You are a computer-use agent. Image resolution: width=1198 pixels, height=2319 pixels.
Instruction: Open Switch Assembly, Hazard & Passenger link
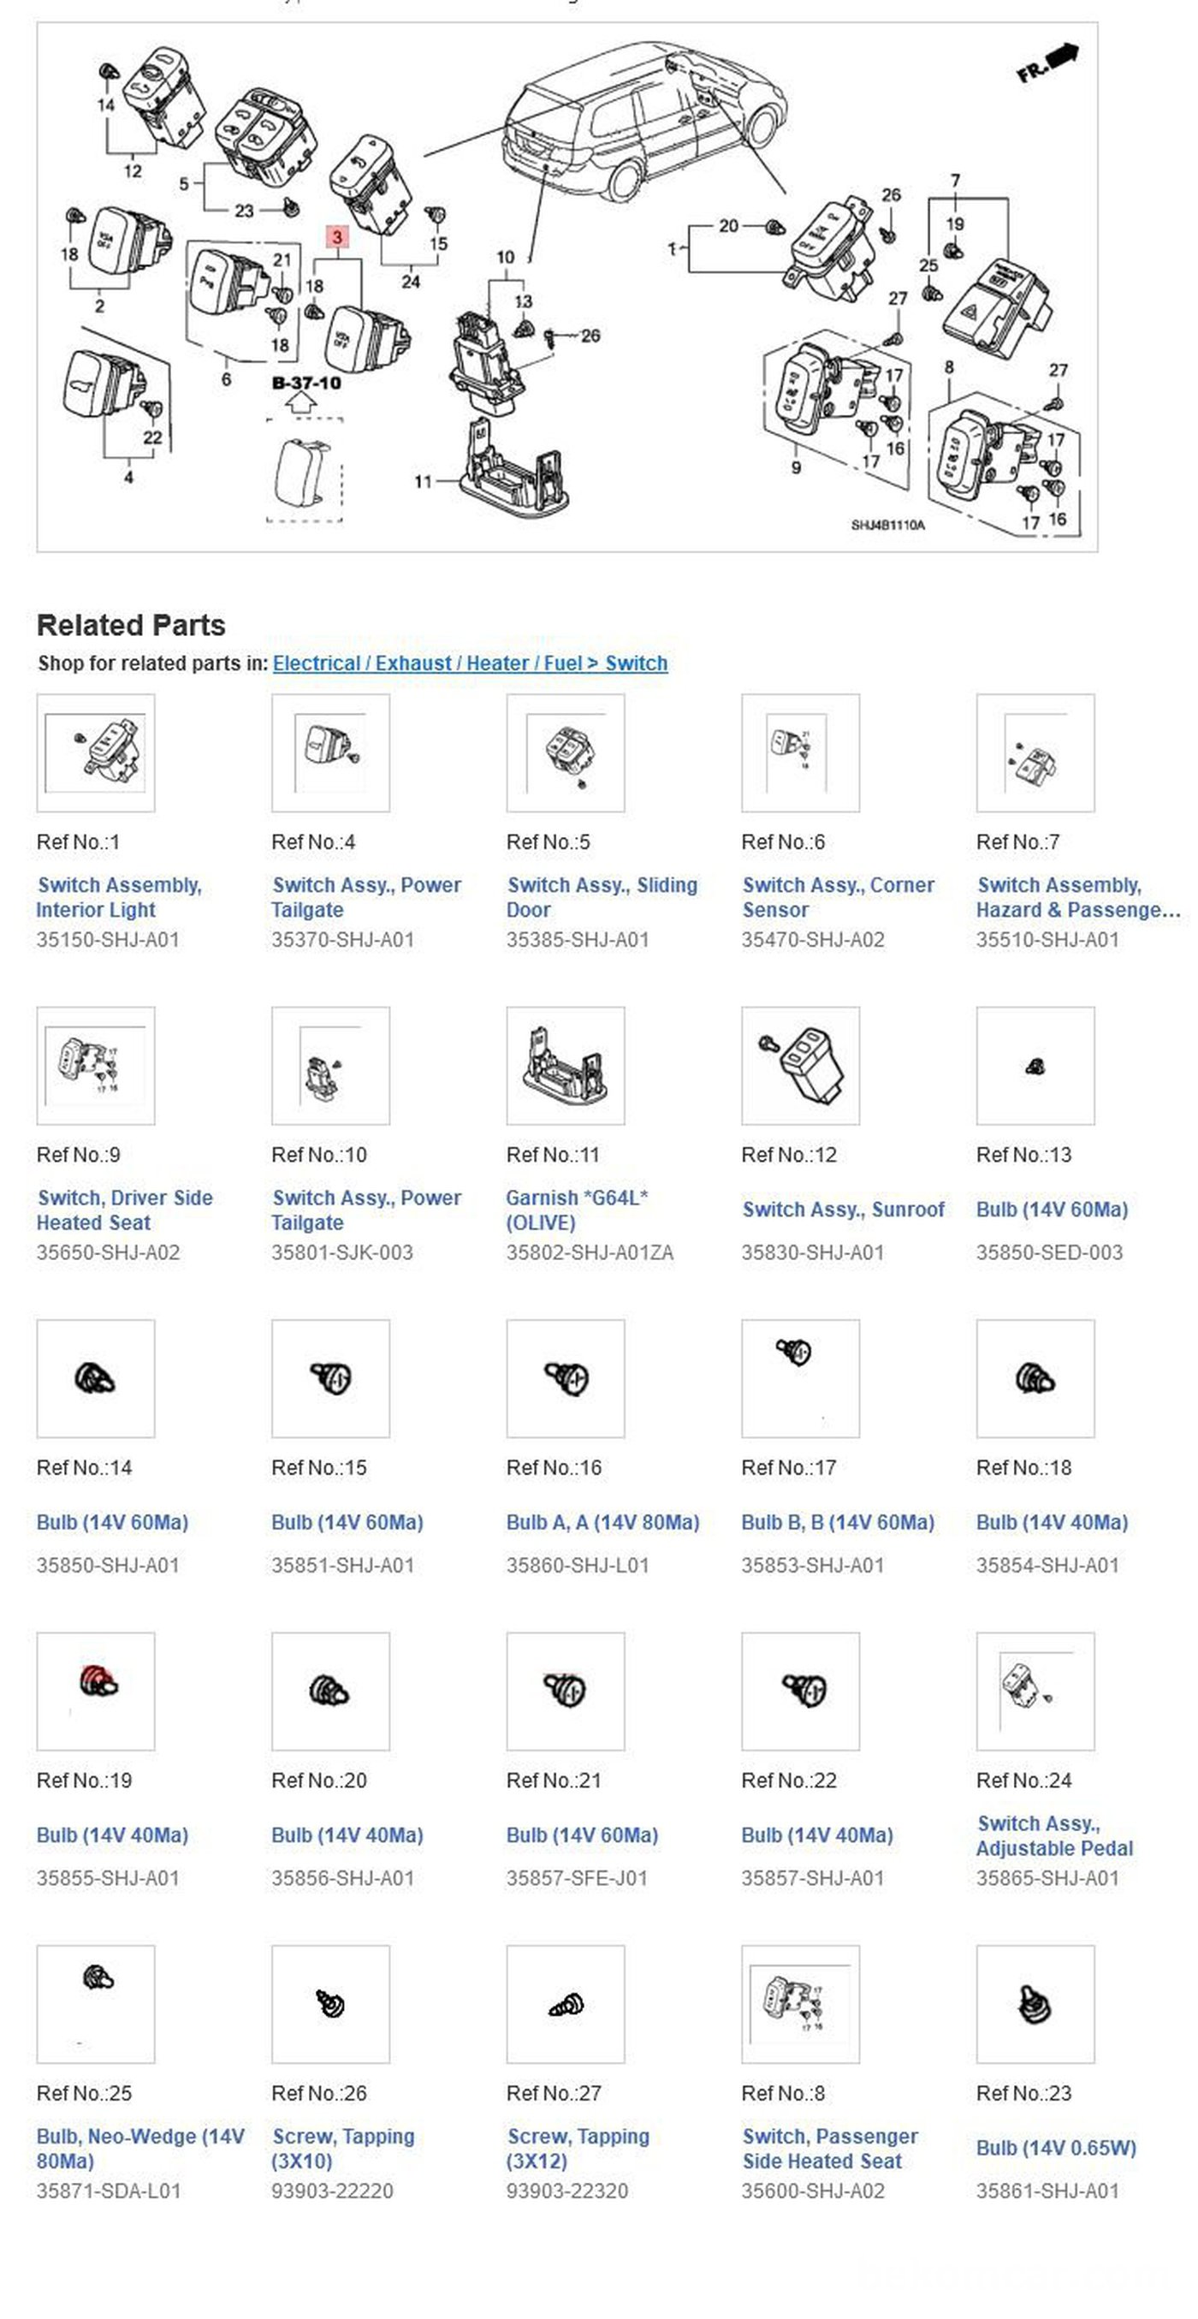tap(1077, 897)
